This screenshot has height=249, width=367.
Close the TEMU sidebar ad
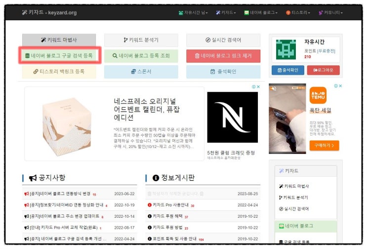pyautogui.click(x=340, y=86)
